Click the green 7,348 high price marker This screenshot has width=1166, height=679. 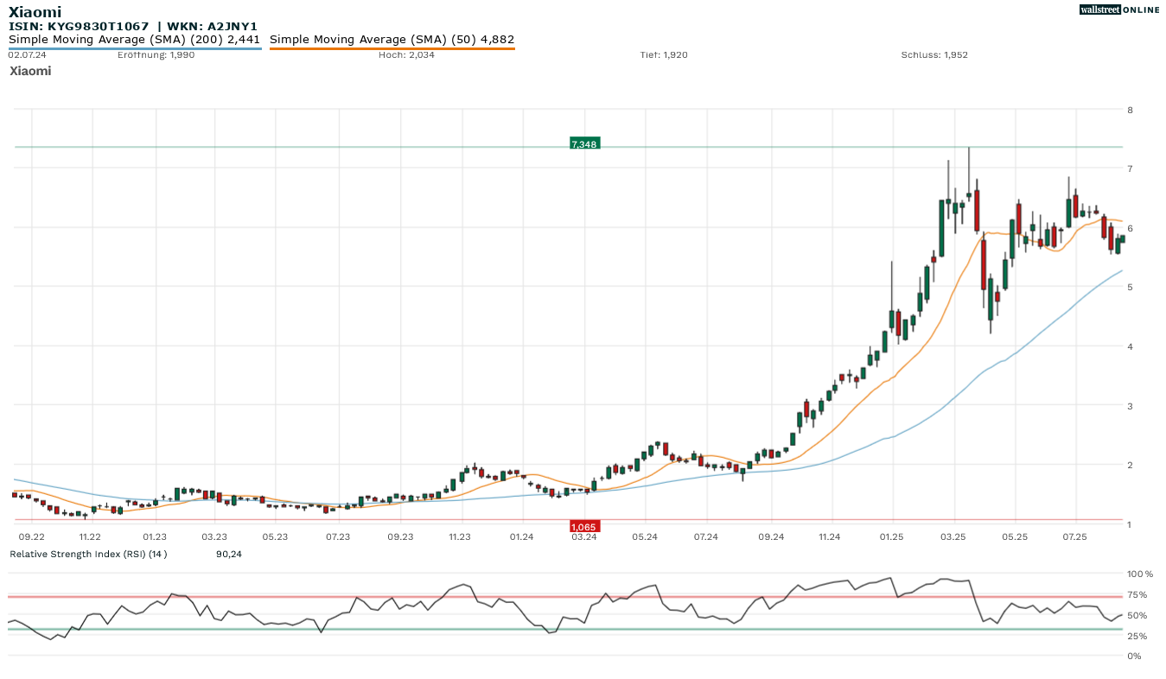coord(584,143)
